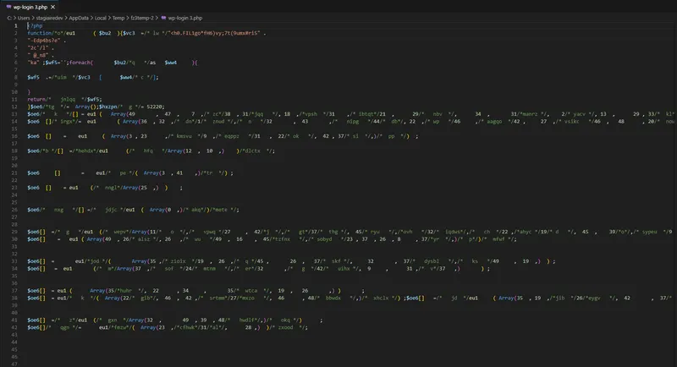Click the 'mete' comment on line 26
Image resolution: width=677 pixels, height=367 pixels.
(221, 210)
